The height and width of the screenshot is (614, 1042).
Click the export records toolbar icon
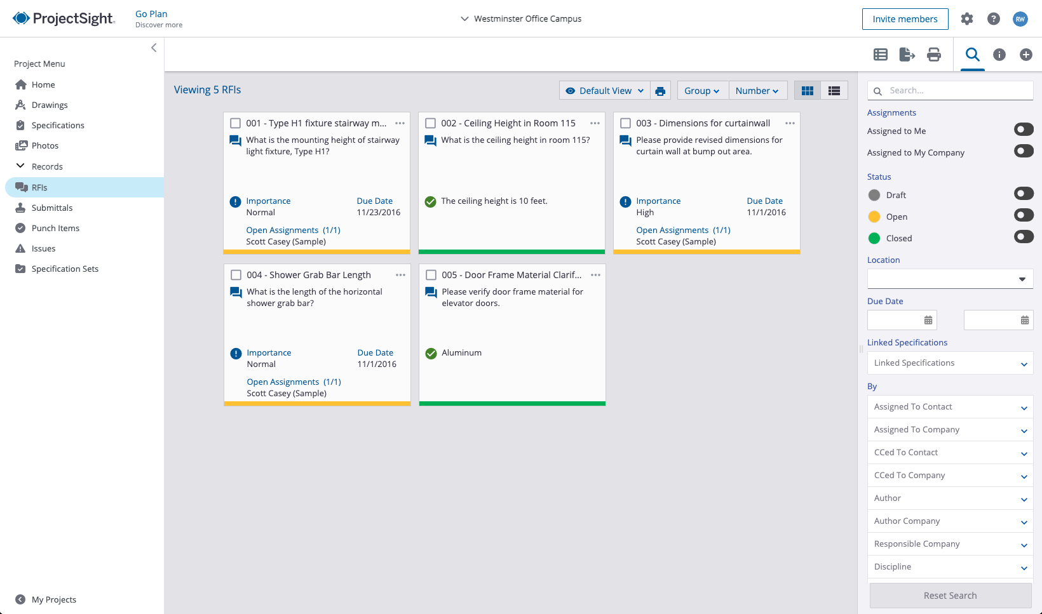(907, 55)
